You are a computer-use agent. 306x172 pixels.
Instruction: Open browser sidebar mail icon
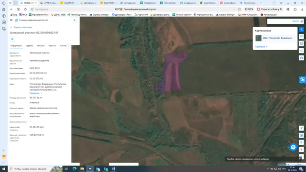tap(4, 157)
